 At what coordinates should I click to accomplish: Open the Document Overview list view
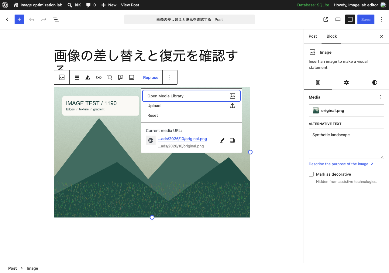[56, 19]
